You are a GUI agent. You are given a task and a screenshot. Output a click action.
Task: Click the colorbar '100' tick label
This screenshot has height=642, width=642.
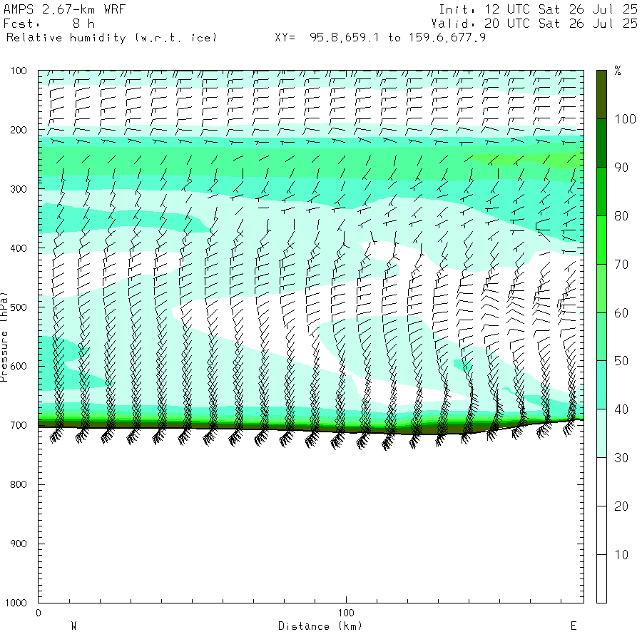[x=625, y=119]
